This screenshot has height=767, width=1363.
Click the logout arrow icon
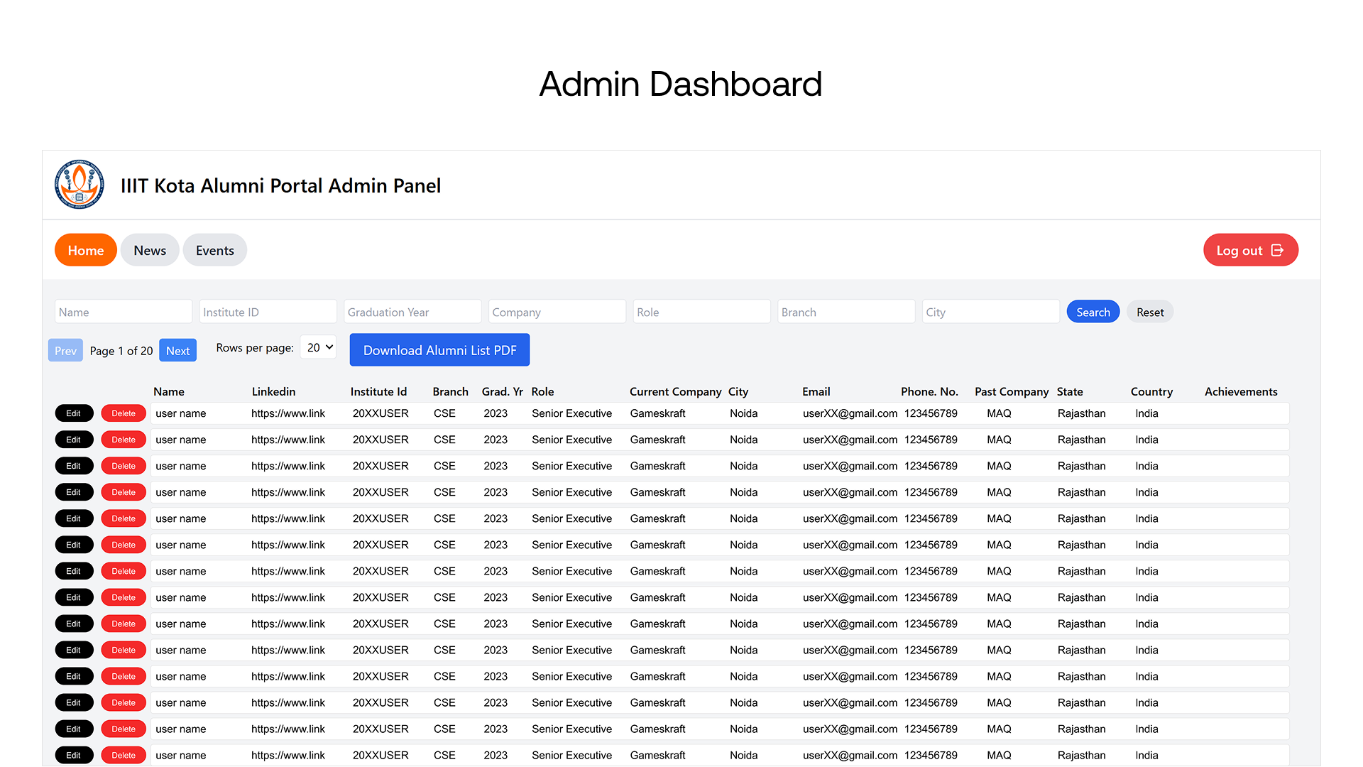pyautogui.click(x=1277, y=250)
